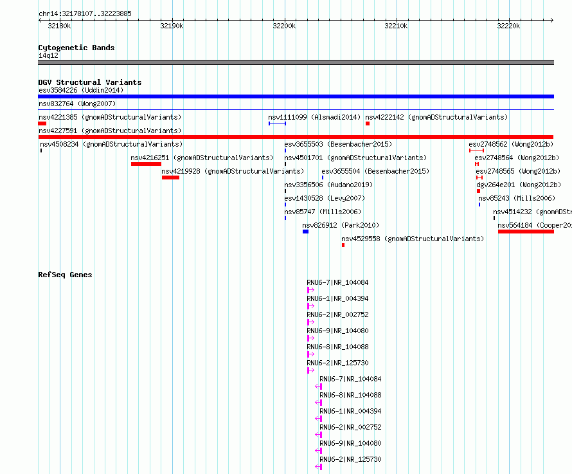Click the 14q12 band label
This screenshot has width=572, height=474.
coord(48,55)
